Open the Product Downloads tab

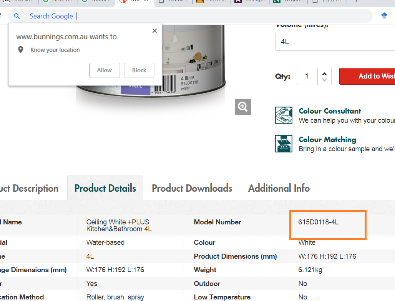(x=192, y=188)
